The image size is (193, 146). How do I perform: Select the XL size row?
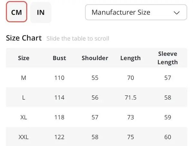tap(96, 117)
